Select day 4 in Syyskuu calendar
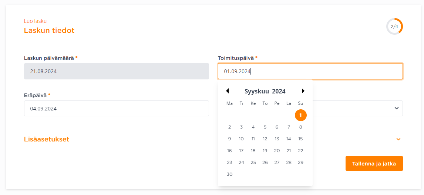This screenshot has width=424, height=195. pyautogui.click(x=253, y=127)
